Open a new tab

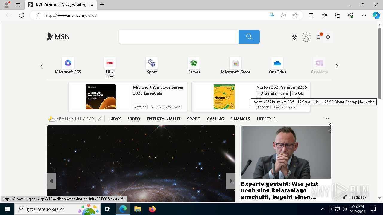[x=102, y=5]
